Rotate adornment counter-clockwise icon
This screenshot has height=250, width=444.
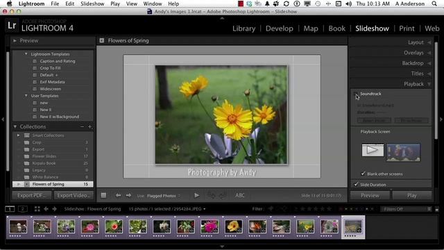coord(211,195)
